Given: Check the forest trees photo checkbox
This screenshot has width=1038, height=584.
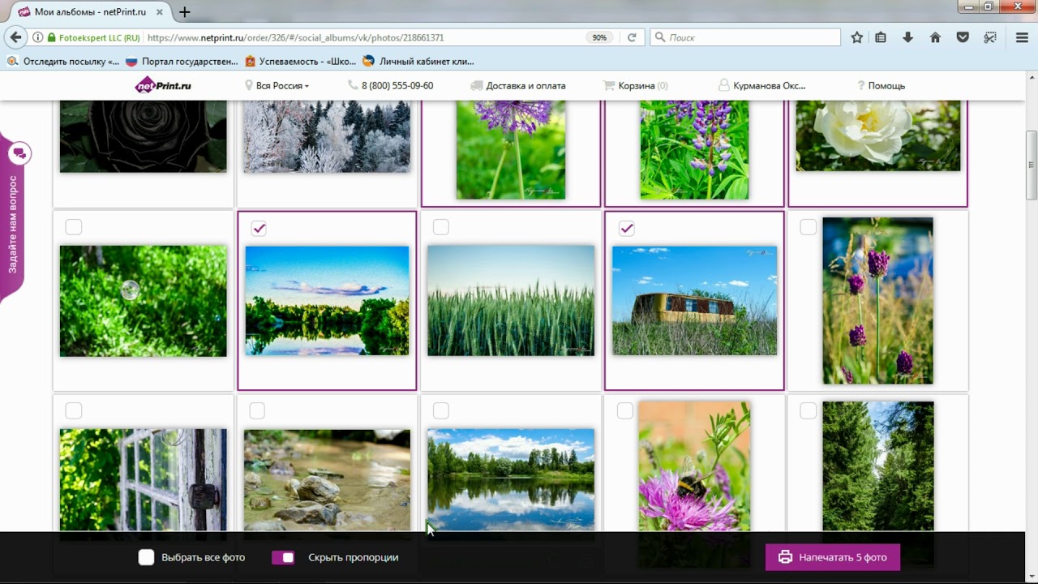Looking at the screenshot, I should [x=808, y=410].
